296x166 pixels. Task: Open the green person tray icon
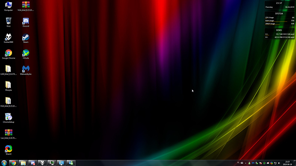point(249,163)
